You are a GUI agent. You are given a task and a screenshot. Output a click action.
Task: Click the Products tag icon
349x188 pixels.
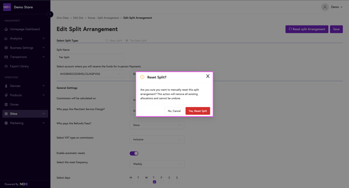6,95
